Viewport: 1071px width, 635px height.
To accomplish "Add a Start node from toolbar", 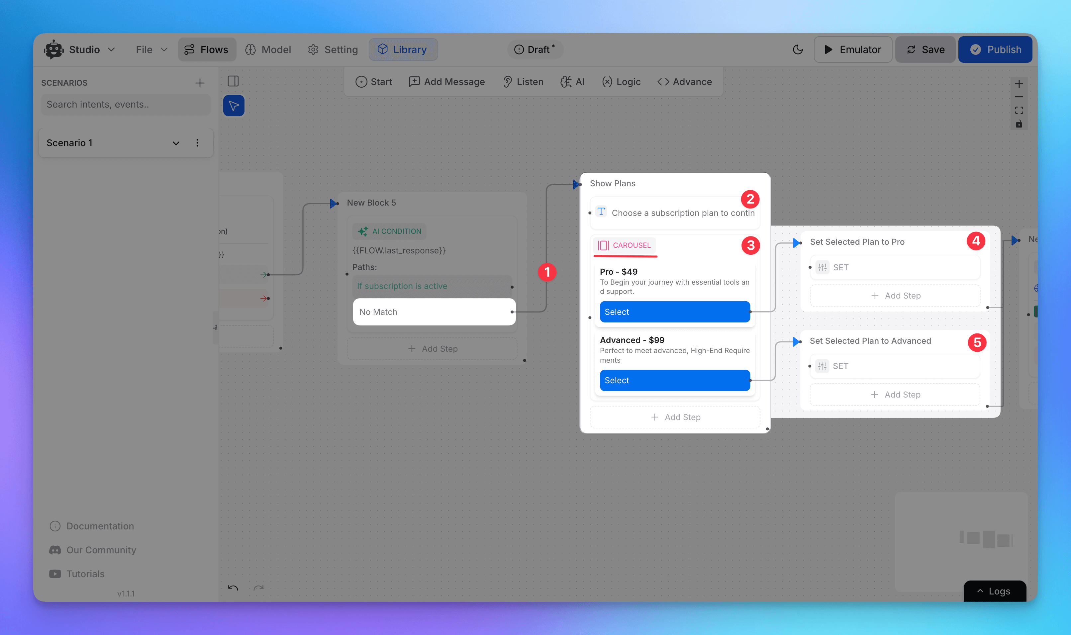I will (x=373, y=82).
